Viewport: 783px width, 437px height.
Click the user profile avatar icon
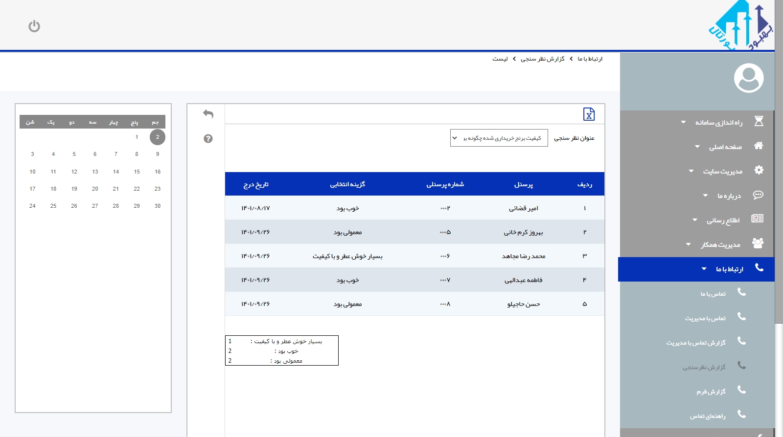pos(748,78)
